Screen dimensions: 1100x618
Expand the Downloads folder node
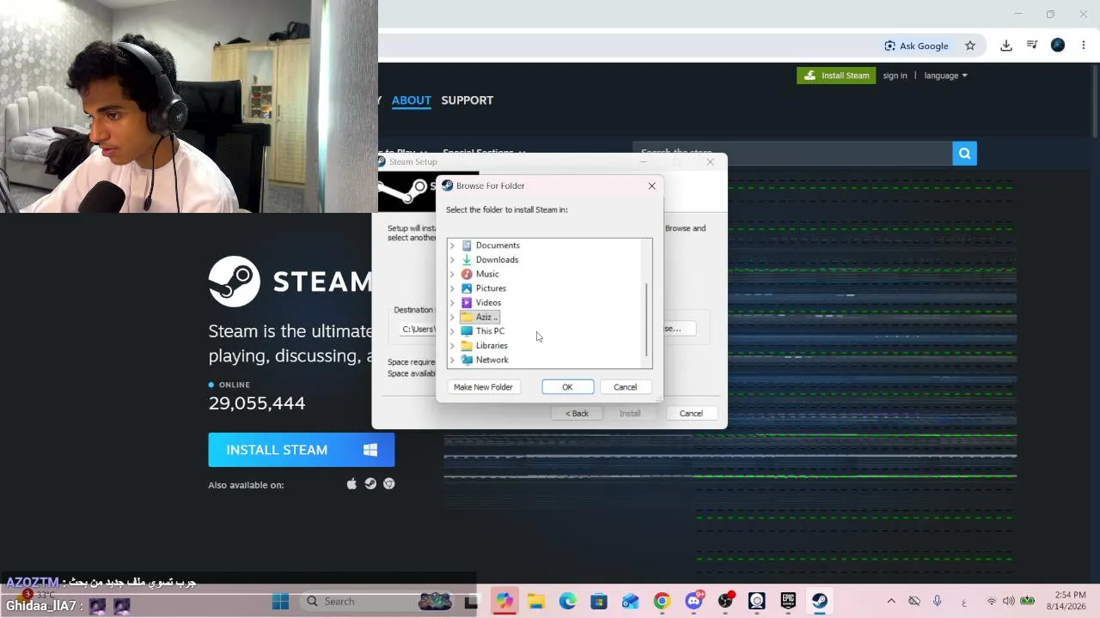point(452,260)
